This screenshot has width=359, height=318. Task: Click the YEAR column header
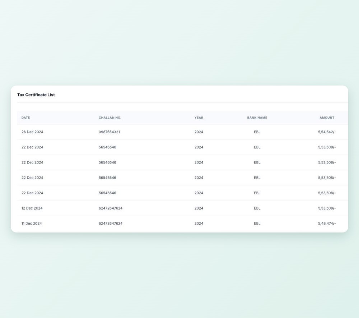pos(199,118)
